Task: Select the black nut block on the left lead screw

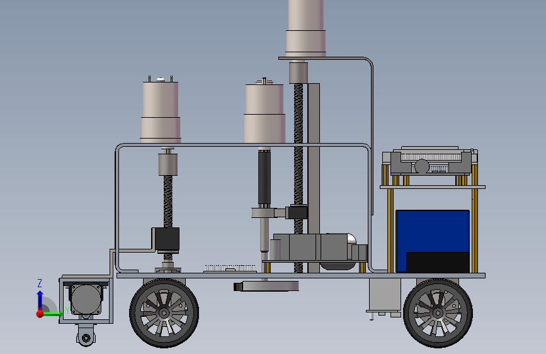Action: [167, 239]
